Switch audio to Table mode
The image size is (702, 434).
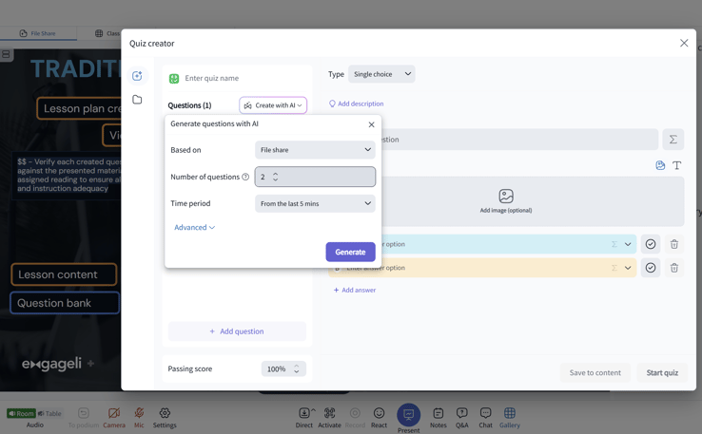[x=49, y=413]
